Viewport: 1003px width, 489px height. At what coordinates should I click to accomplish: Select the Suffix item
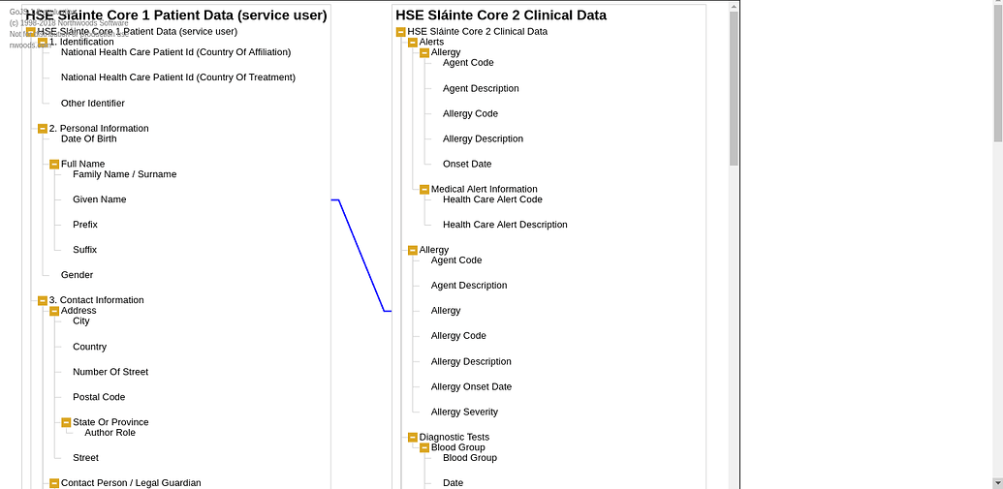click(85, 250)
